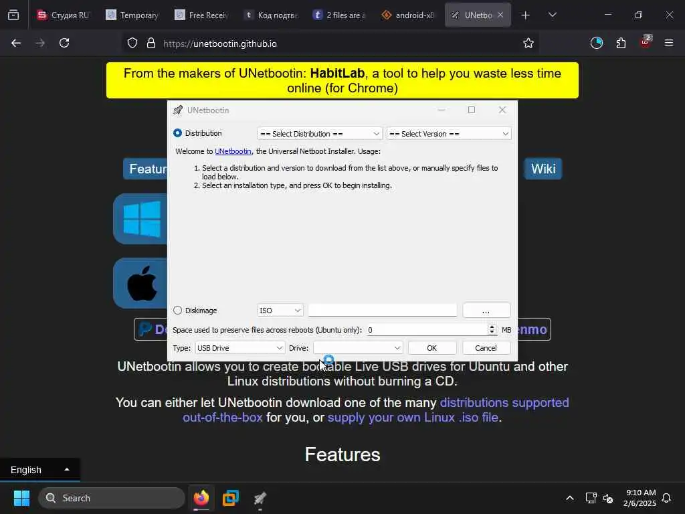The image size is (685, 514).
Task: Open the Select Version dropdown
Action: click(x=449, y=134)
